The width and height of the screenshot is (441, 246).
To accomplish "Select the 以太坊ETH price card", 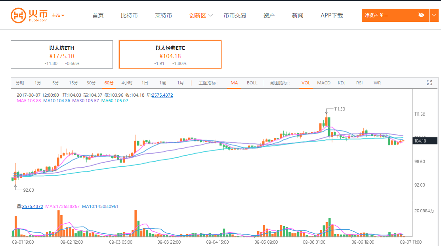I will (62, 55).
